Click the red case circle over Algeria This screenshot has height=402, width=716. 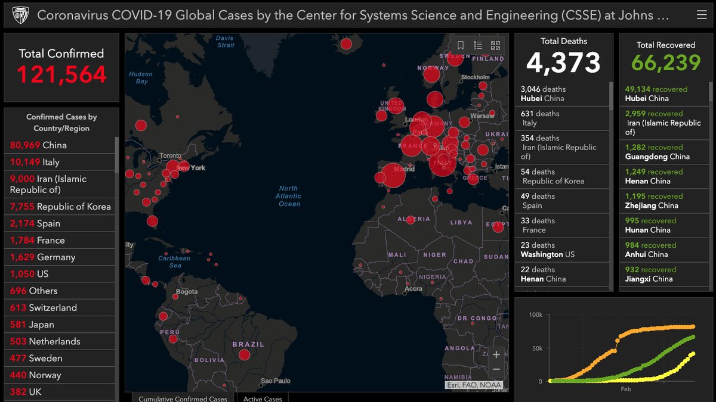point(410,219)
